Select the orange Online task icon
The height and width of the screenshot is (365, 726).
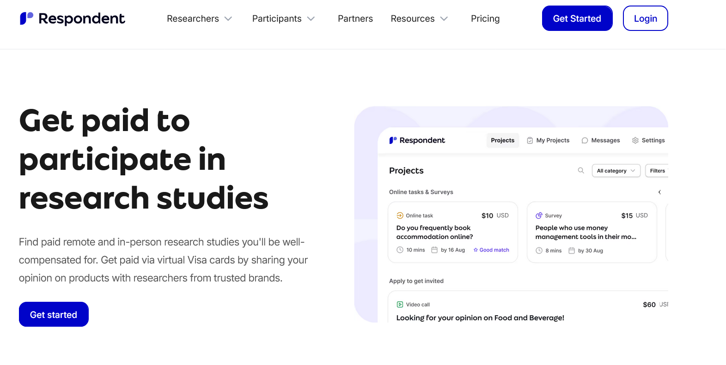[x=399, y=215]
